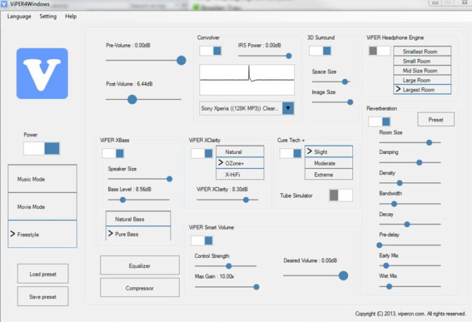Click the Convolver impulse response waveform display
Viewport: 472px width, 322px height.
point(247,80)
